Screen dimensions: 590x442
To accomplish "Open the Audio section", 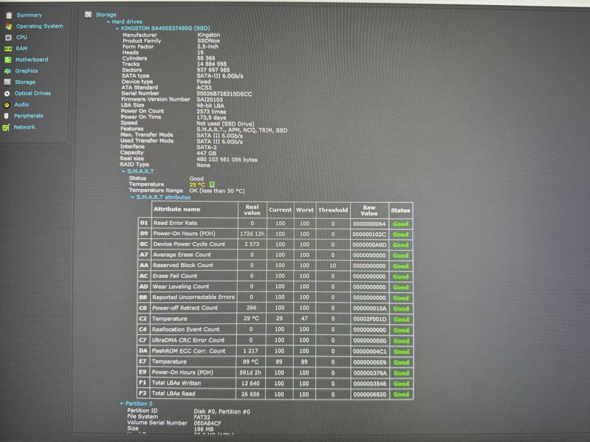I will pyautogui.click(x=22, y=104).
